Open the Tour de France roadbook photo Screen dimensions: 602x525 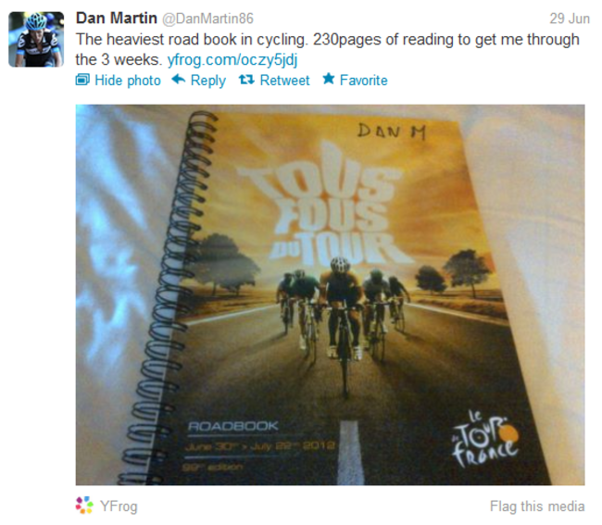point(331,294)
